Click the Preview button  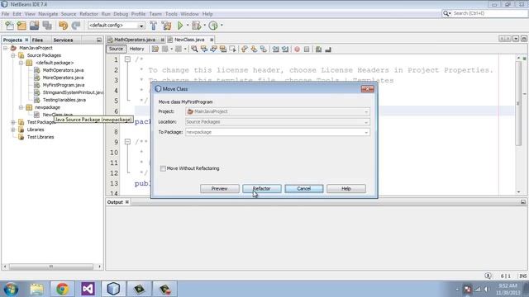click(220, 189)
